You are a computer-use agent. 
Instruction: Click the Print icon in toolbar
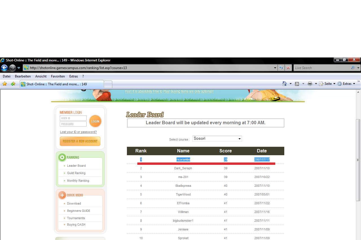tap(310, 84)
